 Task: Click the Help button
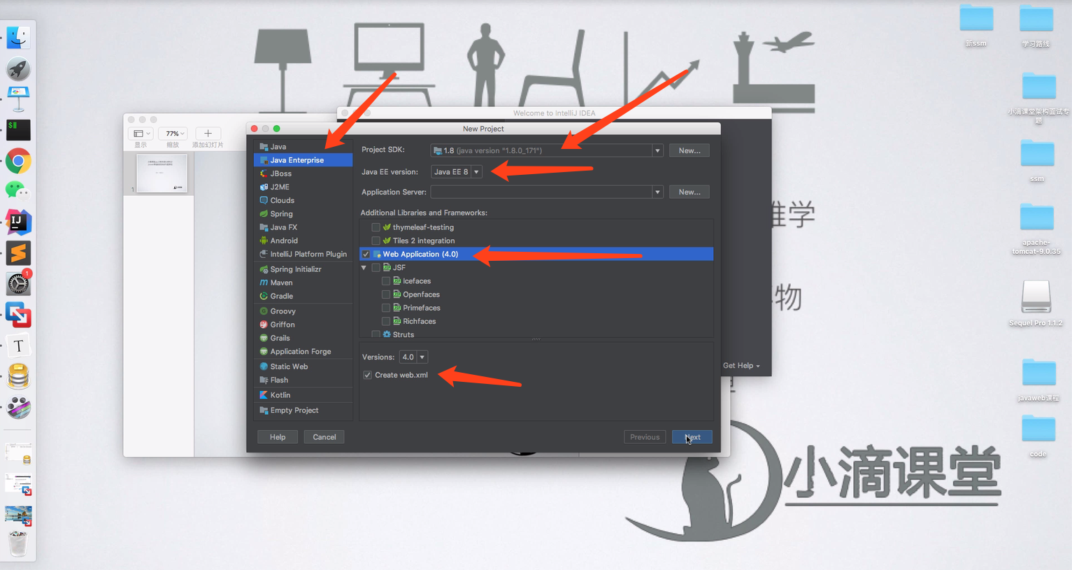coord(278,437)
